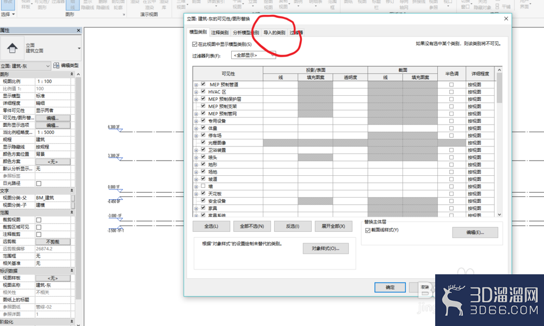
Task: Switch to the 导入的类别 tab
Action: 274,32
